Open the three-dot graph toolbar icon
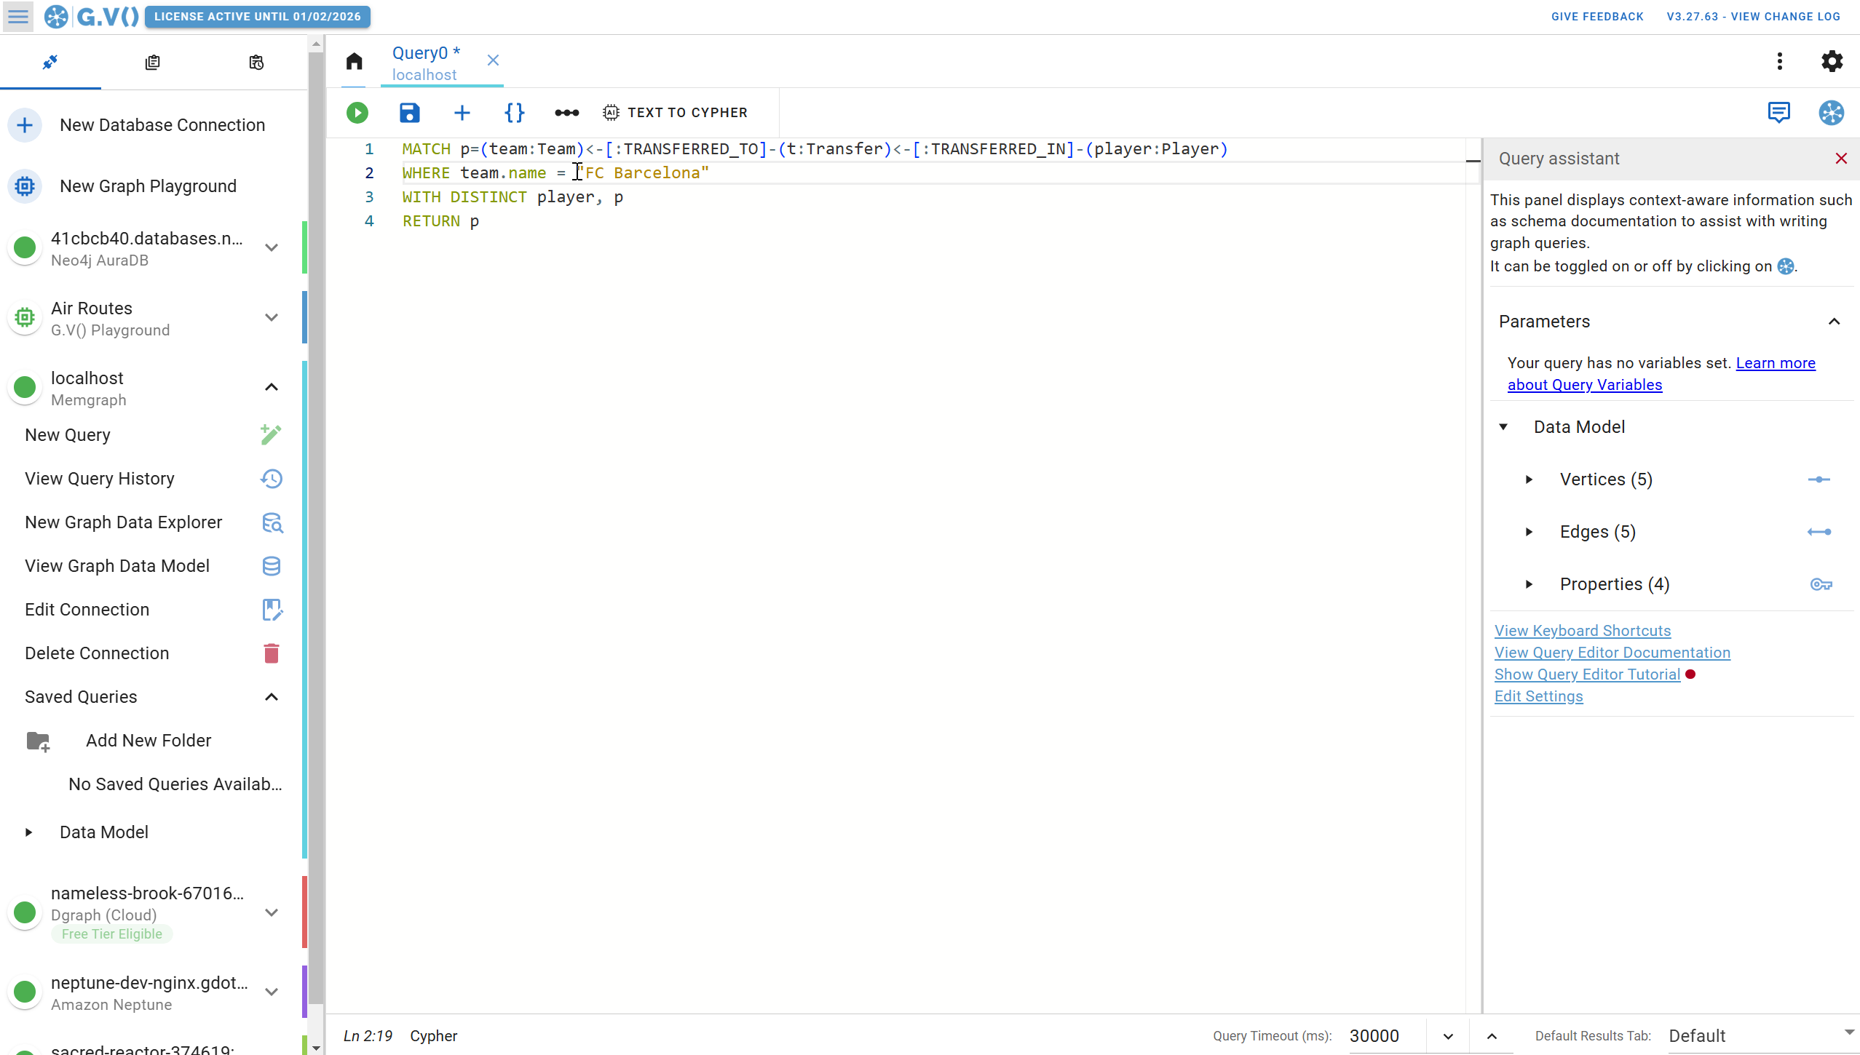The width and height of the screenshot is (1860, 1055). (x=566, y=113)
